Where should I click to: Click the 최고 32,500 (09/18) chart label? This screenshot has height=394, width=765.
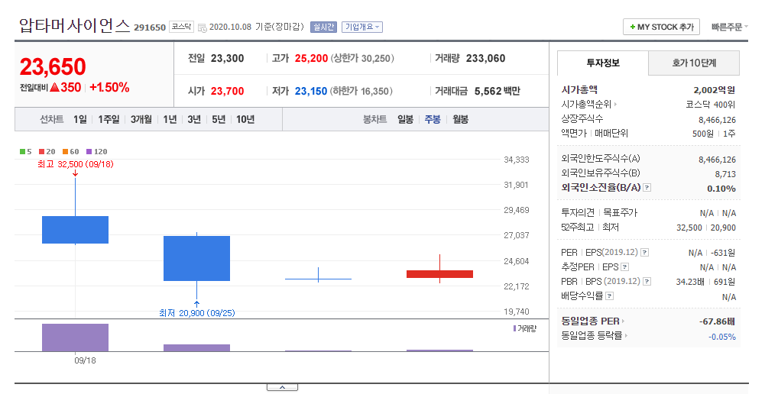pyautogui.click(x=76, y=164)
